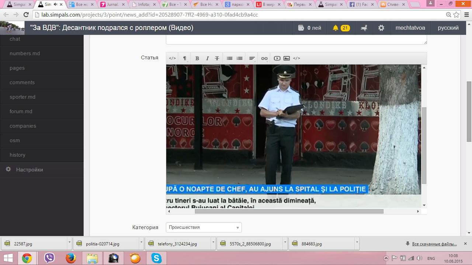Switch to the Стивен browser tab
This screenshot has width=472, height=265.
[x=393, y=4]
